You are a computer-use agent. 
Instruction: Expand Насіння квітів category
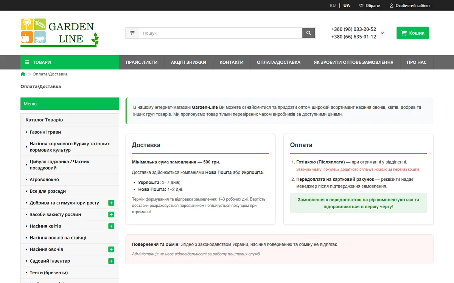click(111, 226)
